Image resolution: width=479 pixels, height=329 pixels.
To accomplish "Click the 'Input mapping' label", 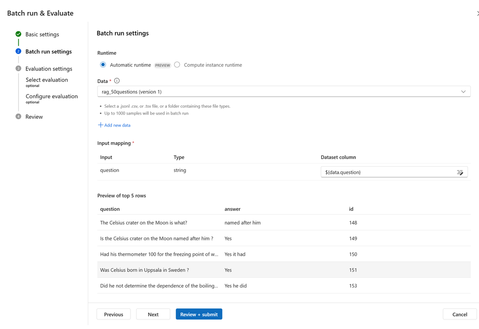I will (x=114, y=143).
